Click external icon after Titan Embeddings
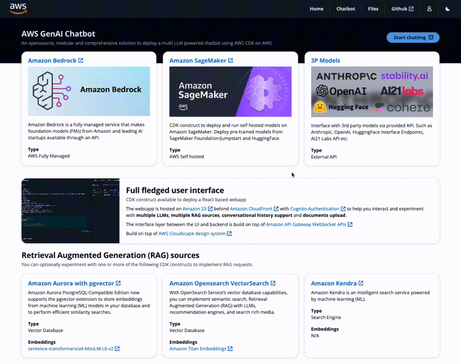The width and height of the screenshot is (461, 364). [x=230, y=349]
